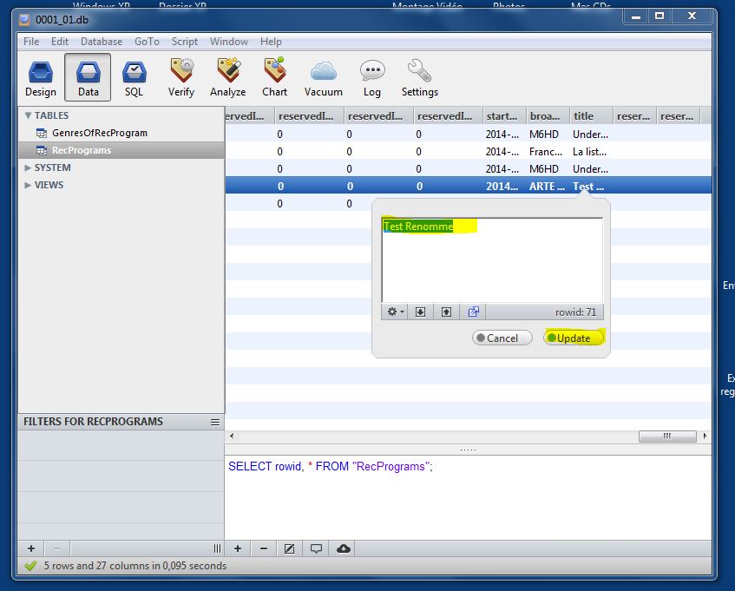Screen dimensions: 735x591
Task: Open popup editor in external window
Action: (474, 312)
